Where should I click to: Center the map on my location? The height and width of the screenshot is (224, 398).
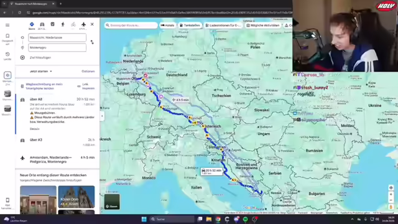[x=391, y=188]
